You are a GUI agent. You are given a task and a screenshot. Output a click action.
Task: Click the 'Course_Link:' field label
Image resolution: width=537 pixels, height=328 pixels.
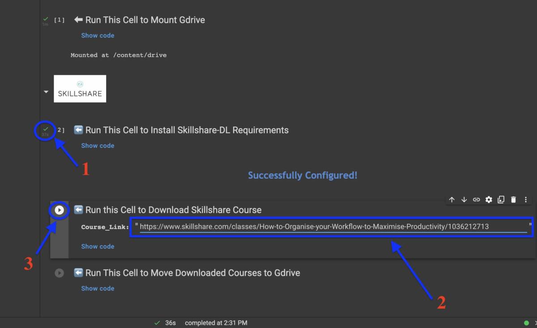[105, 227]
